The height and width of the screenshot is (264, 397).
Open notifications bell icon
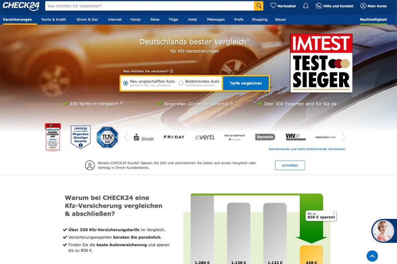[x=306, y=6]
